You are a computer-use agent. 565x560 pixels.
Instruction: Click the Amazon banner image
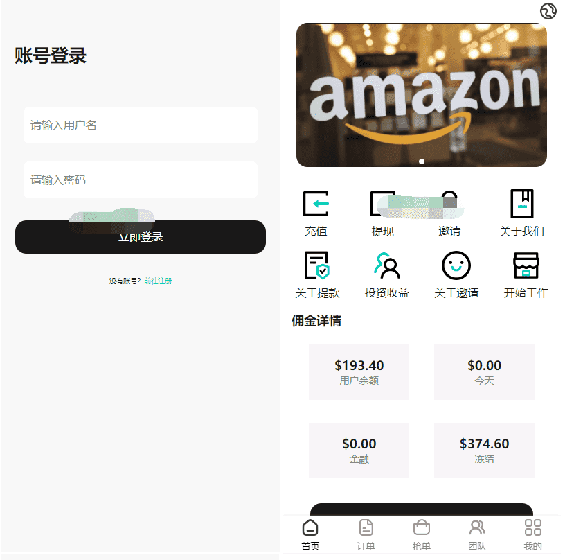click(x=421, y=95)
